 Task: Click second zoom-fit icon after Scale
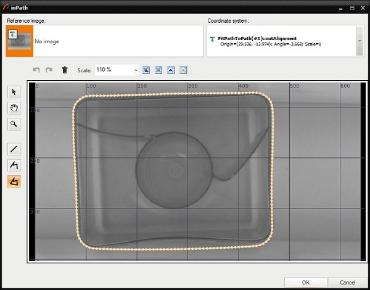pos(158,70)
